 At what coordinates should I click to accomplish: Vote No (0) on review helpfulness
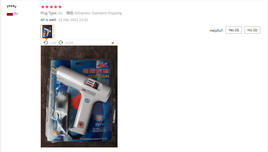click(252, 30)
